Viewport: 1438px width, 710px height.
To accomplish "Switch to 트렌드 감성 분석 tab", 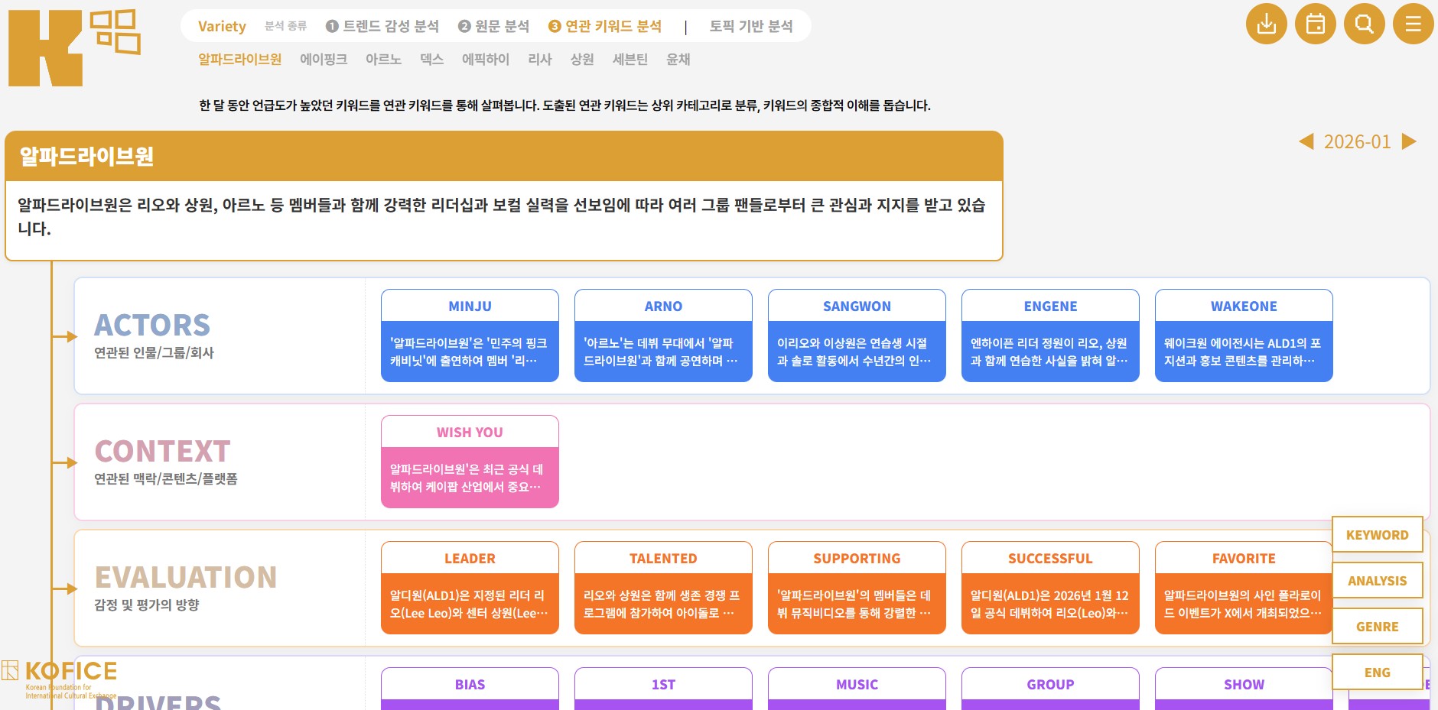I will (382, 26).
